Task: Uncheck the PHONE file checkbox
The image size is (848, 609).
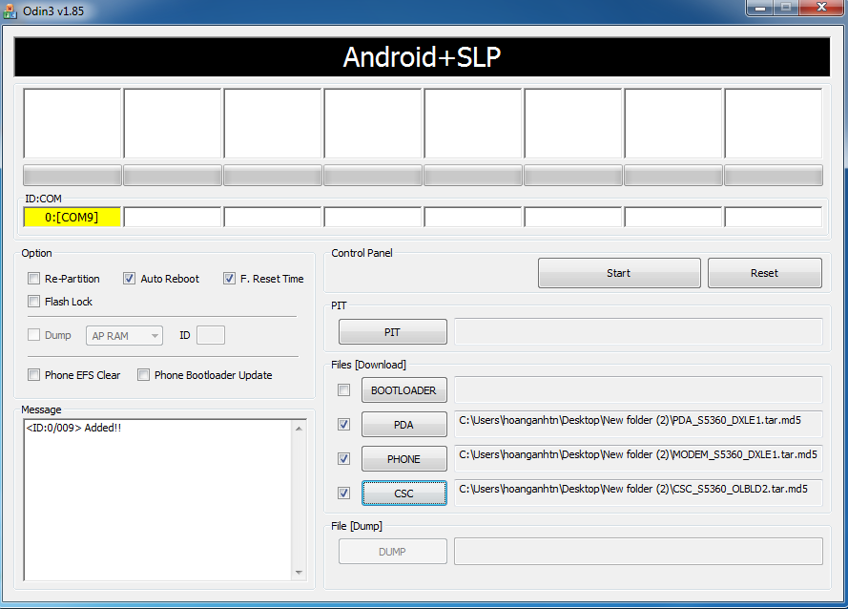Action: (x=344, y=459)
